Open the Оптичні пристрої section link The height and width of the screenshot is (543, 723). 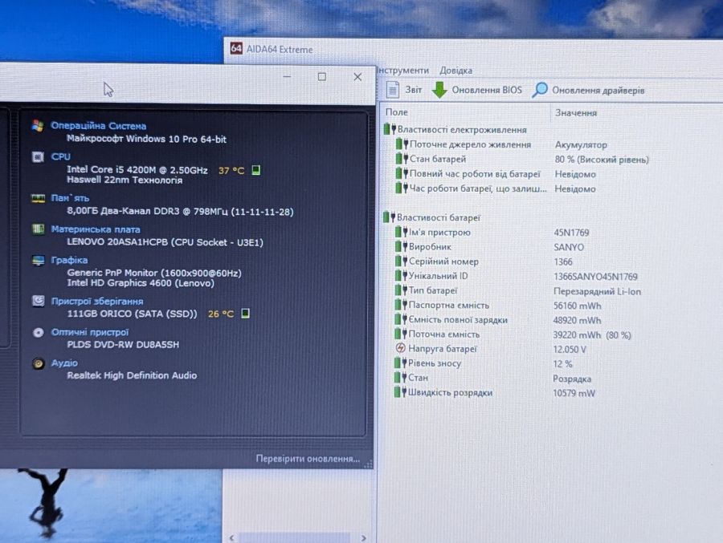[90, 332]
